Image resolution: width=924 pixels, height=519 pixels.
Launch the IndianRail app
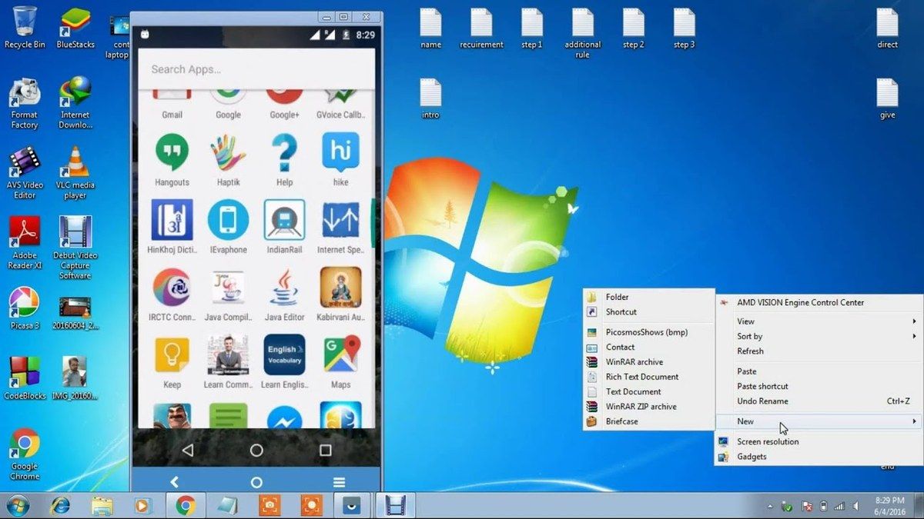(284, 227)
